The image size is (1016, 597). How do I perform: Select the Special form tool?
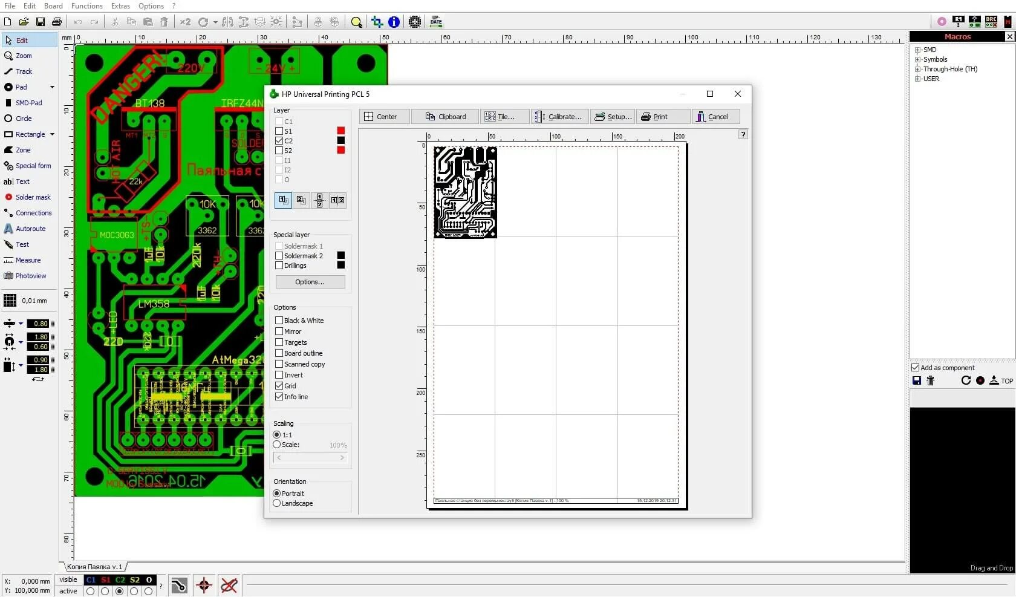(33, 166)
